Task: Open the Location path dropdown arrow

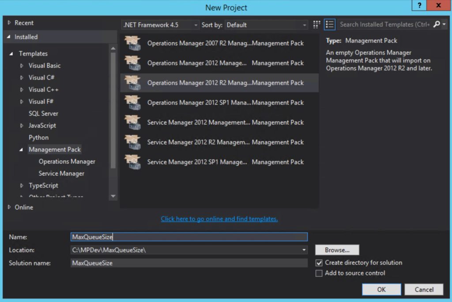Action: (304, 250)
